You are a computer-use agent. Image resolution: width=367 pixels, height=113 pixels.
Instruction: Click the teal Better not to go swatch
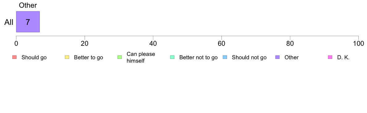[x=172, y=57]
